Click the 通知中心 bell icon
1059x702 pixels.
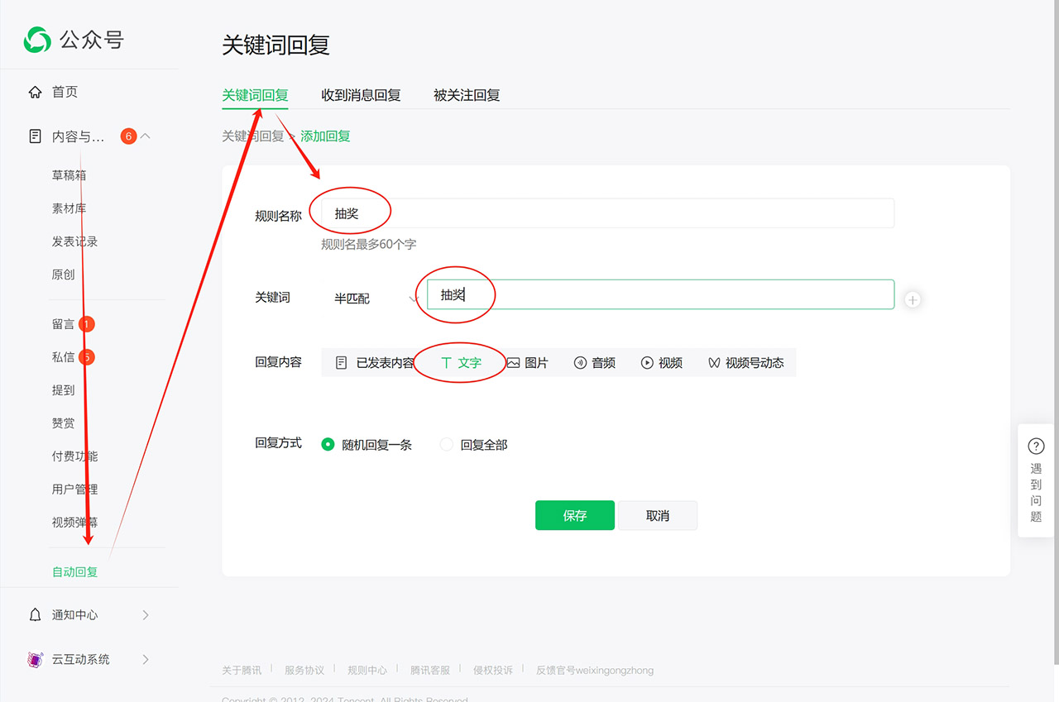pos(35,614)
